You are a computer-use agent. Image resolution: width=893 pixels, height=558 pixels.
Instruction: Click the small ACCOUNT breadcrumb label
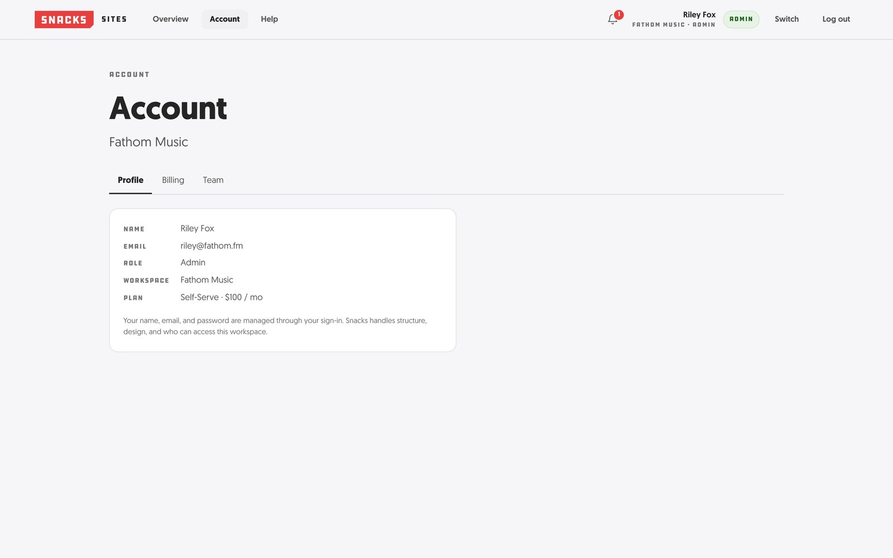[x=129, y=74]
